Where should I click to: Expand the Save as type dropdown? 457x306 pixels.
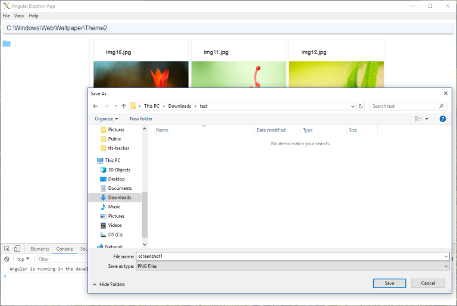click(446, 266)
